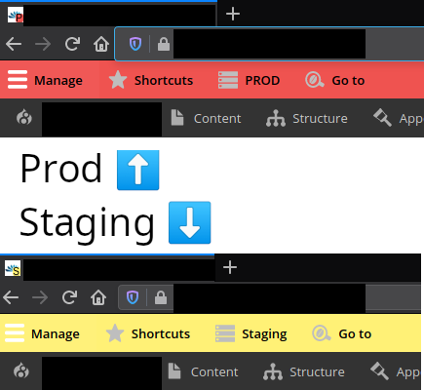The width and height of the screenshot is (424, 390).
Task: Open Structure in the Prod admin menu
Action: coord(307,118)
